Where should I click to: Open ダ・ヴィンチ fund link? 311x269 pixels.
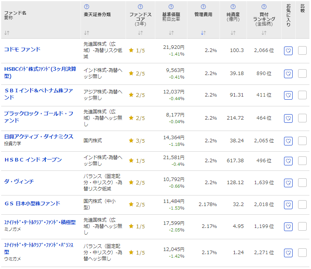19,181
